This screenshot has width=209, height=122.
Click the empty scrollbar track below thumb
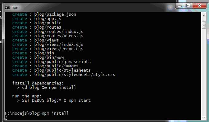pyautogui.click(x=204, y=71)
